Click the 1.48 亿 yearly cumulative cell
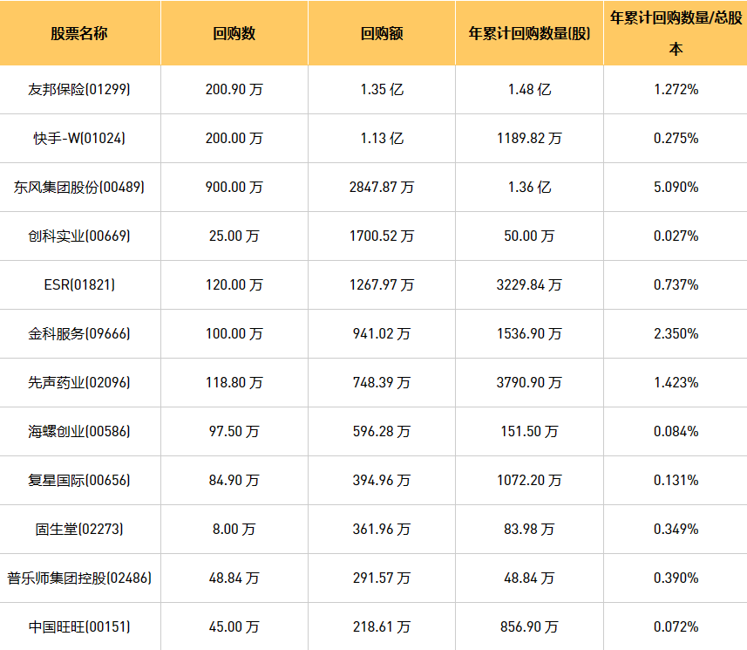 (529, 90)
